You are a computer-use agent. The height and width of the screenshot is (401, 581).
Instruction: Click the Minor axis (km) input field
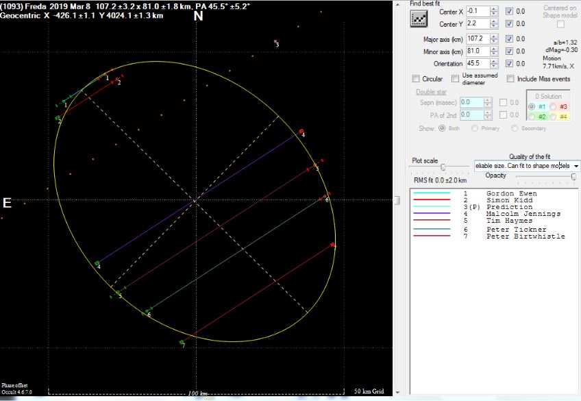(x=478, y=51)
